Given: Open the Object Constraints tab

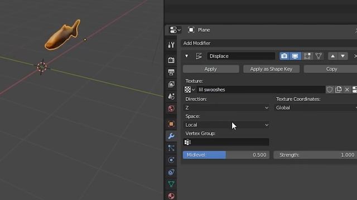Looking at the screenshot, I should (171, 172).
